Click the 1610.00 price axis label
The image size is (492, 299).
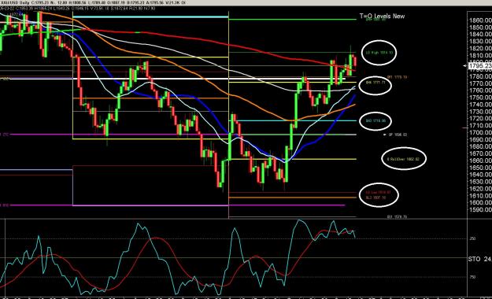[x=480, y=196]
